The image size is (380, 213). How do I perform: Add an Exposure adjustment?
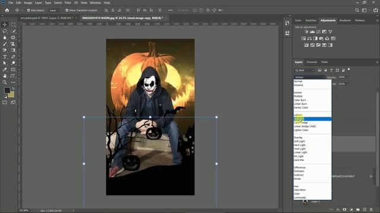tap(324, 31)
